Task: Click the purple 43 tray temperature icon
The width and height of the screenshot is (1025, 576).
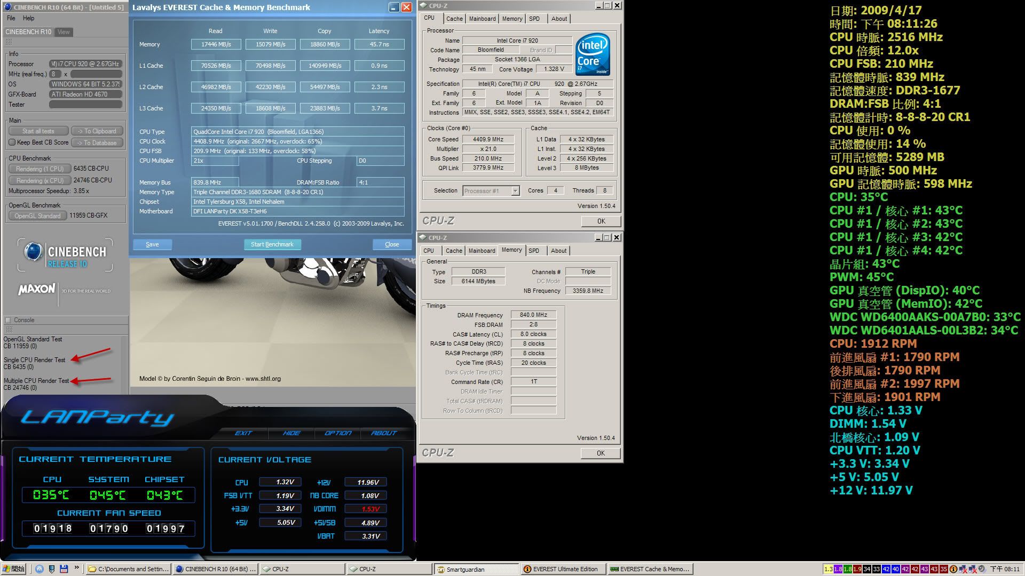Action: pyautogui.click(x=925, y=569)
